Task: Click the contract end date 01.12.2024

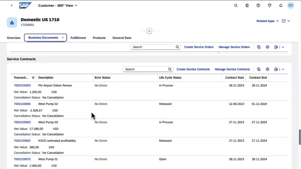Action: point(259,104)
